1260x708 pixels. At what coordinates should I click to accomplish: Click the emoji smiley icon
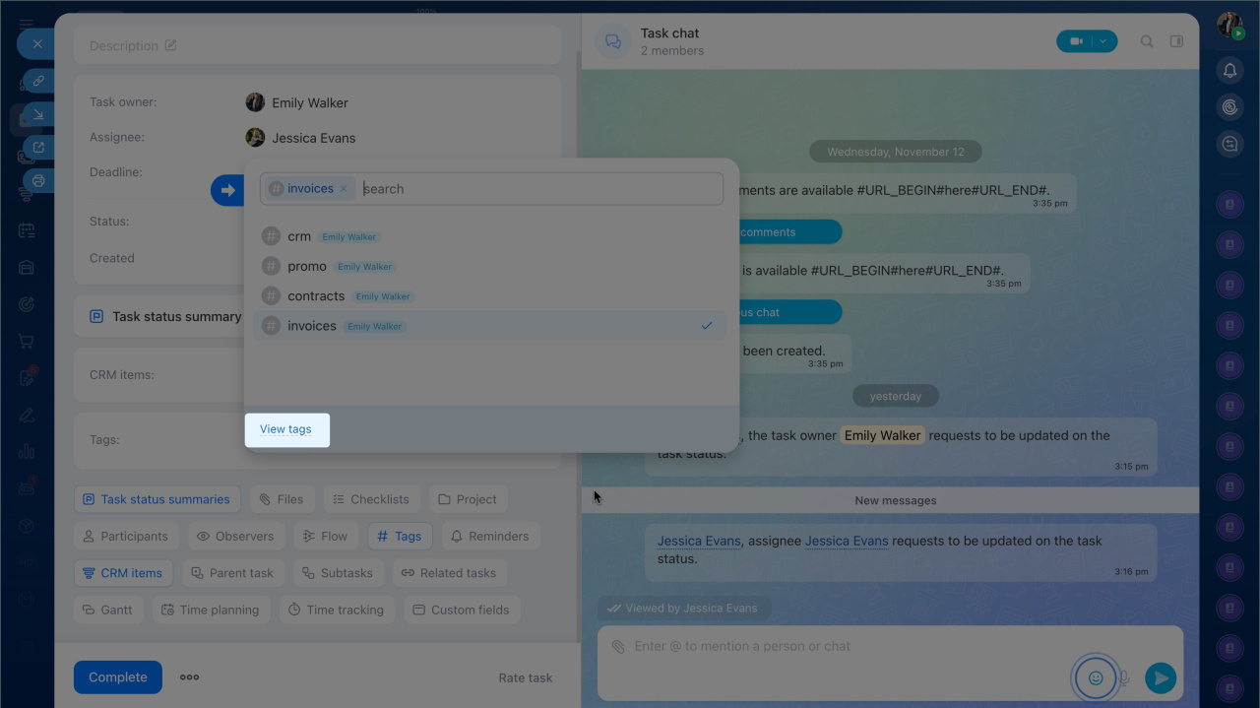[1096, 677]
